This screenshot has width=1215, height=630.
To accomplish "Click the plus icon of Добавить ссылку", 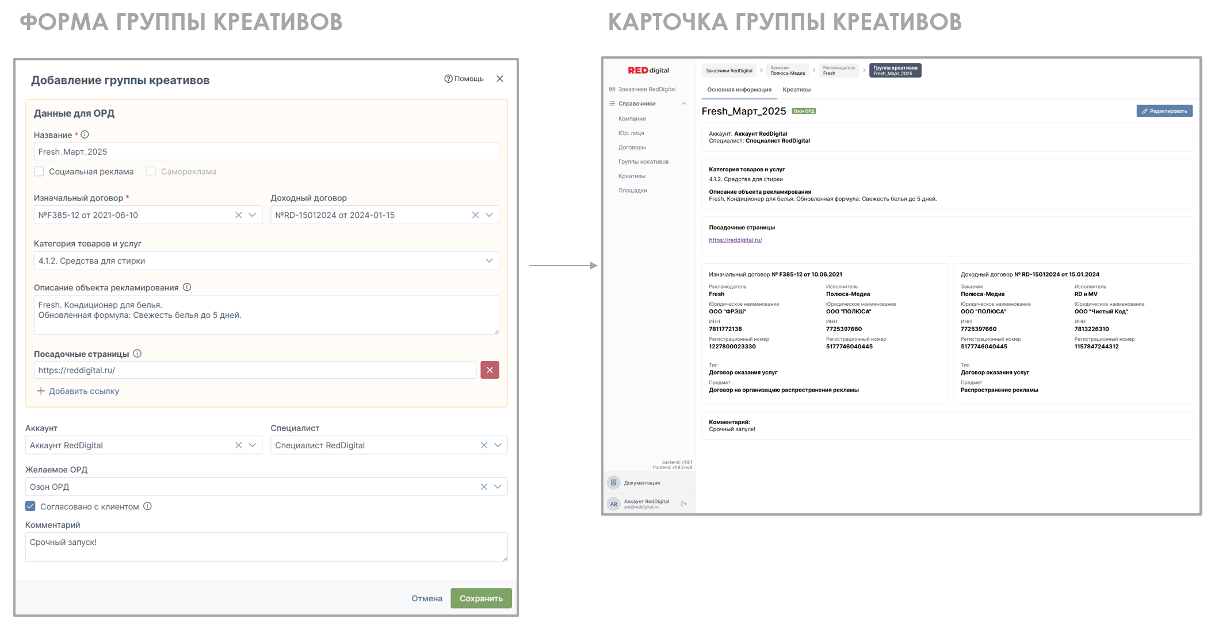I will tap(41, 391).
